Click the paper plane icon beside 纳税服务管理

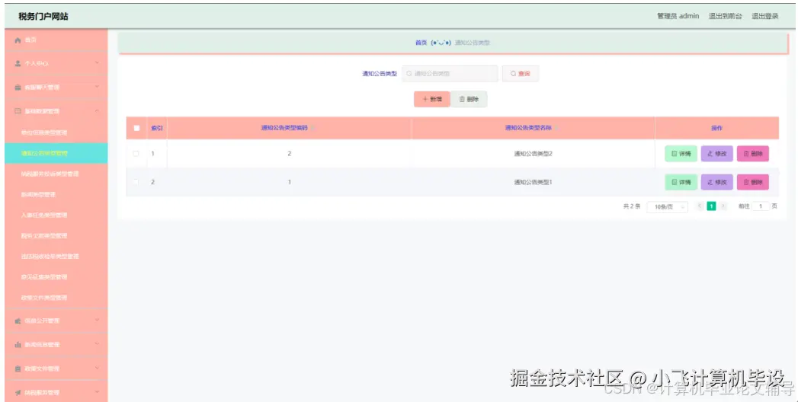click(18, 392)
